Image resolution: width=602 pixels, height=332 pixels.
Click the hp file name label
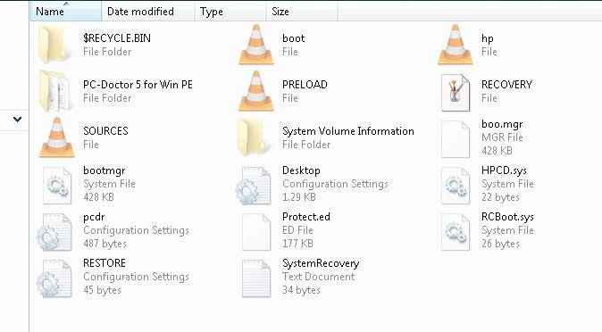487,38
